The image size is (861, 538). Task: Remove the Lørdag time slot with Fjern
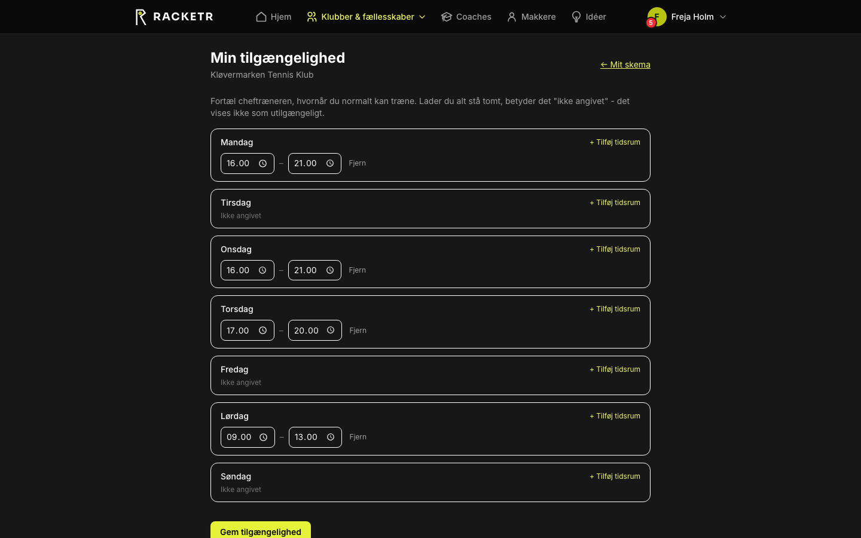[x=358, y=437]
